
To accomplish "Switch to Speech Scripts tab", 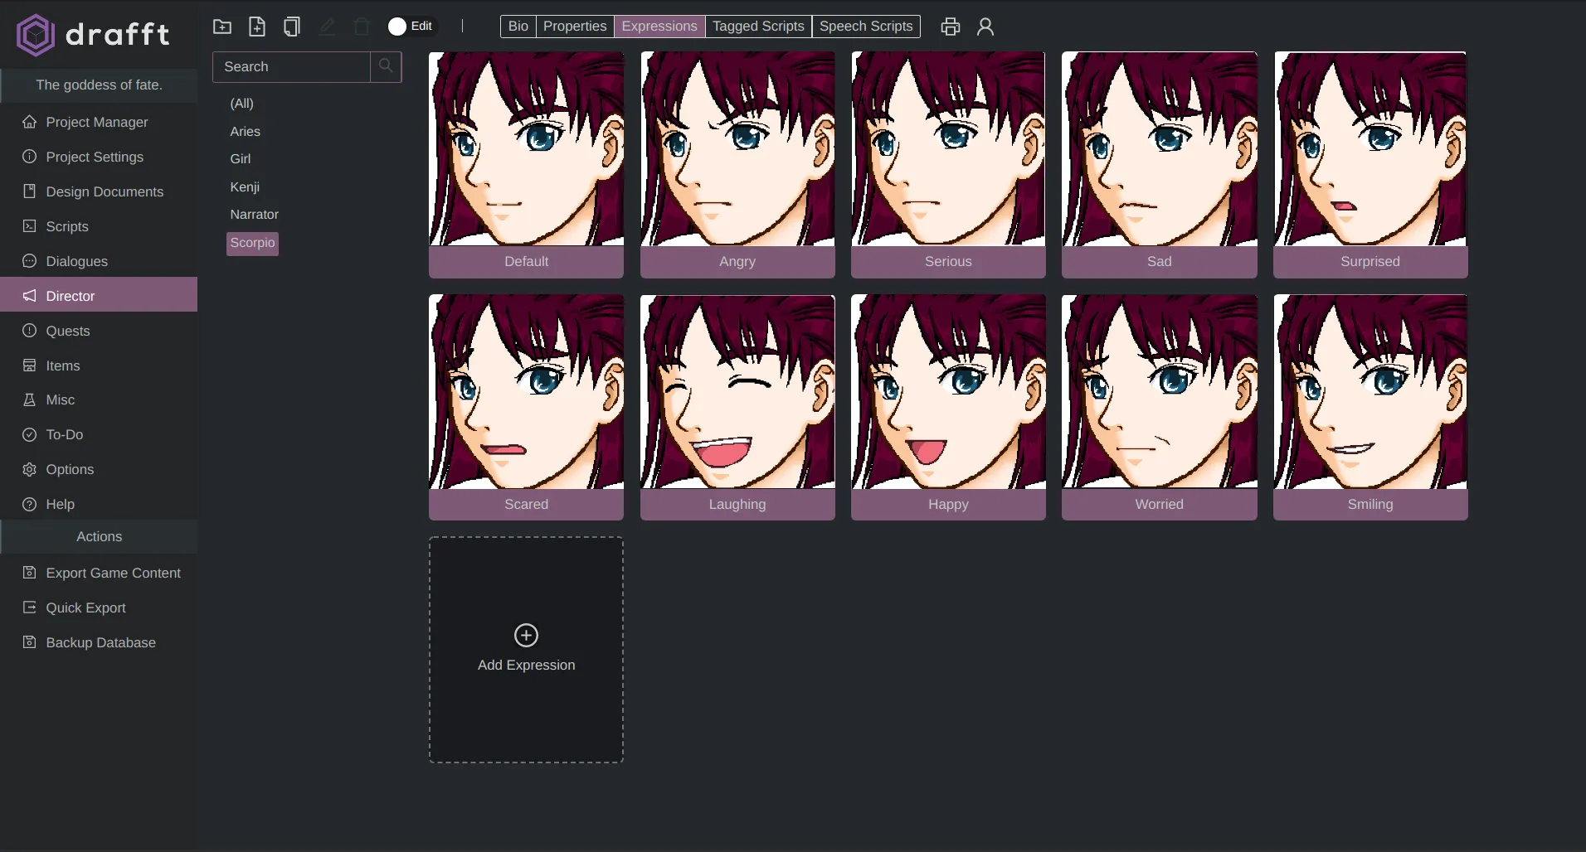I will (866, 27).
